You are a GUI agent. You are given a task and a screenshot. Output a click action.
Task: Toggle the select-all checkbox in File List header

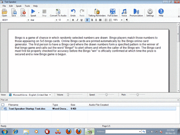click(x=3, y=105)
